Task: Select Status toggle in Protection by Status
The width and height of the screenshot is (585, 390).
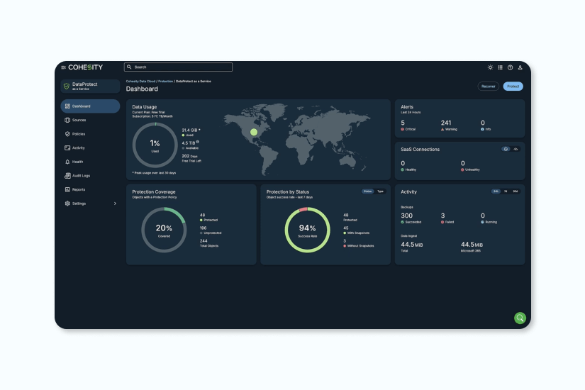Action: coord(367,191)
